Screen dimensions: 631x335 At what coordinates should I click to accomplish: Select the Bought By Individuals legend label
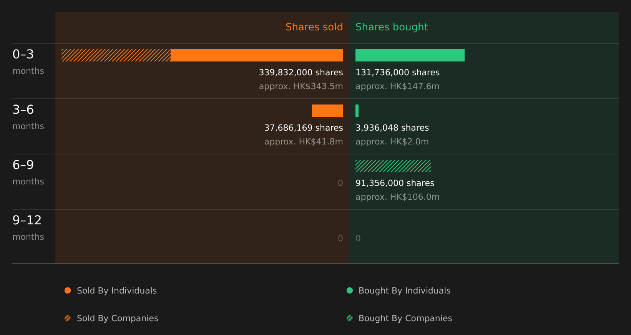coord(405,291)
